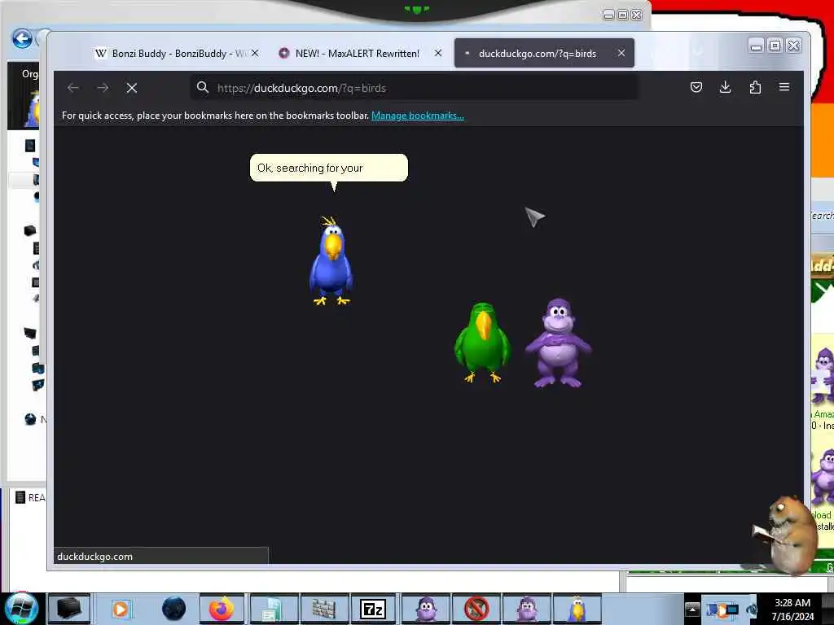Click the green parrot character
This screenshot has width=834, height=625.
click(x=482, y=343)
